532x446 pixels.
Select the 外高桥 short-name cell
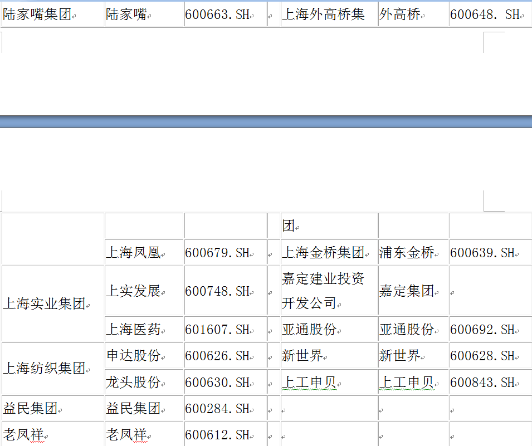413,14
